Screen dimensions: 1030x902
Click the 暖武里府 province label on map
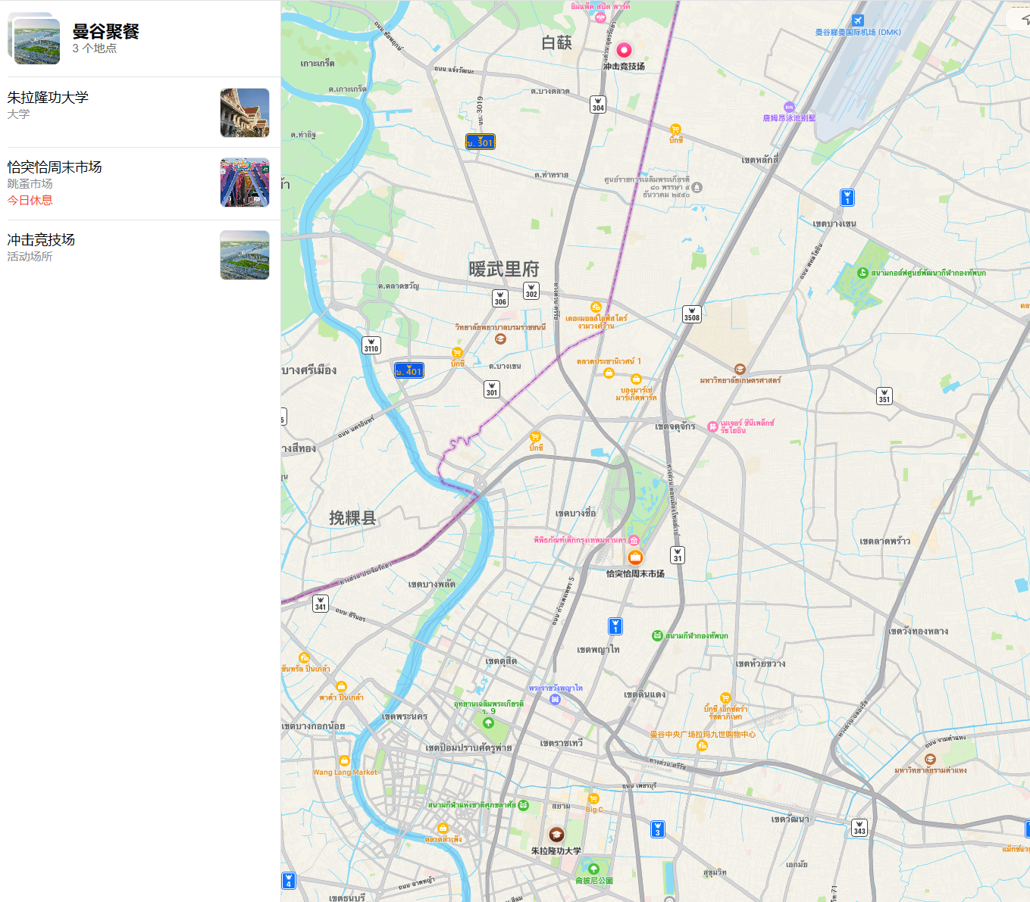[504, 269]
